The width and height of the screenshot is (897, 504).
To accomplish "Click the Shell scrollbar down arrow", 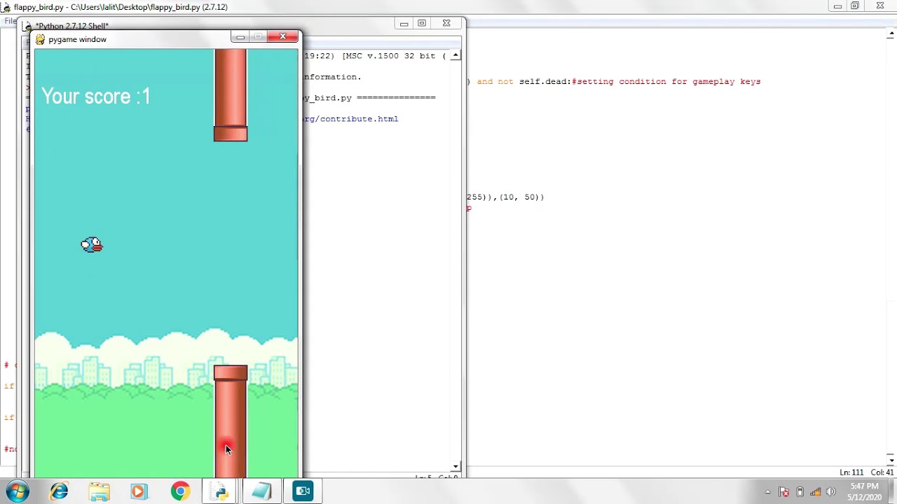I will click(456, 466).
